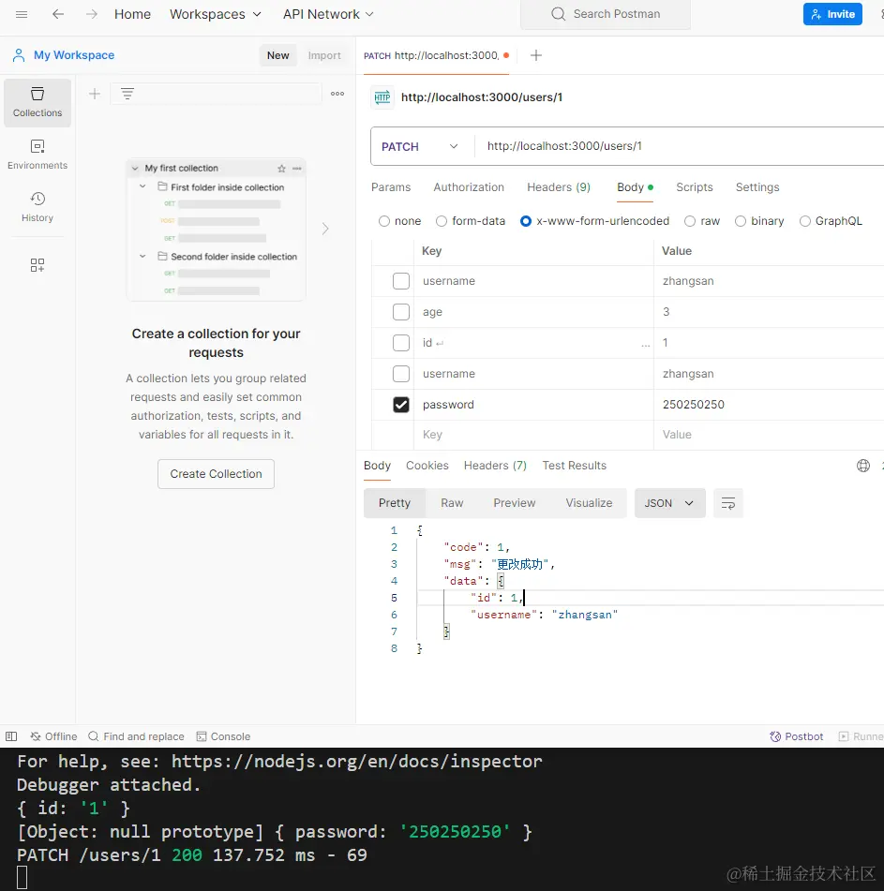Switch response view to Raw
The width and height of the screenshot is (884, 891).
[452, 503]
